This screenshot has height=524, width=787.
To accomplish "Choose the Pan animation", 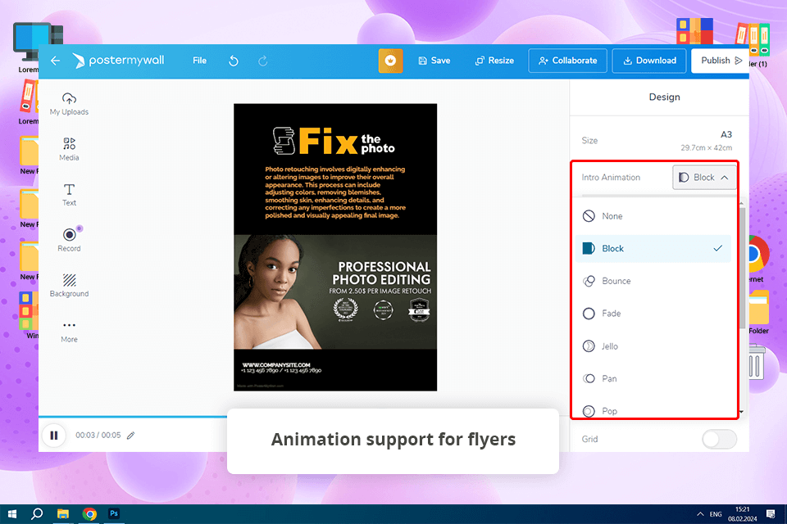I will tap(653, 378).
